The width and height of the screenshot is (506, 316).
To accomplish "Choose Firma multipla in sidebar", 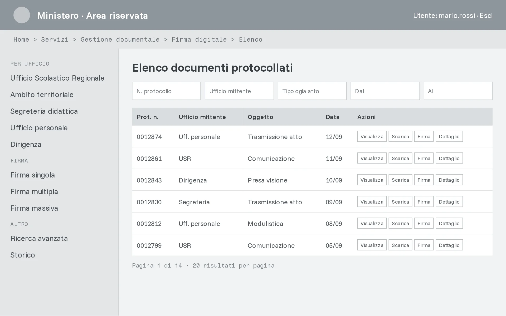I will pyautogui.click(x=34, y=192).
